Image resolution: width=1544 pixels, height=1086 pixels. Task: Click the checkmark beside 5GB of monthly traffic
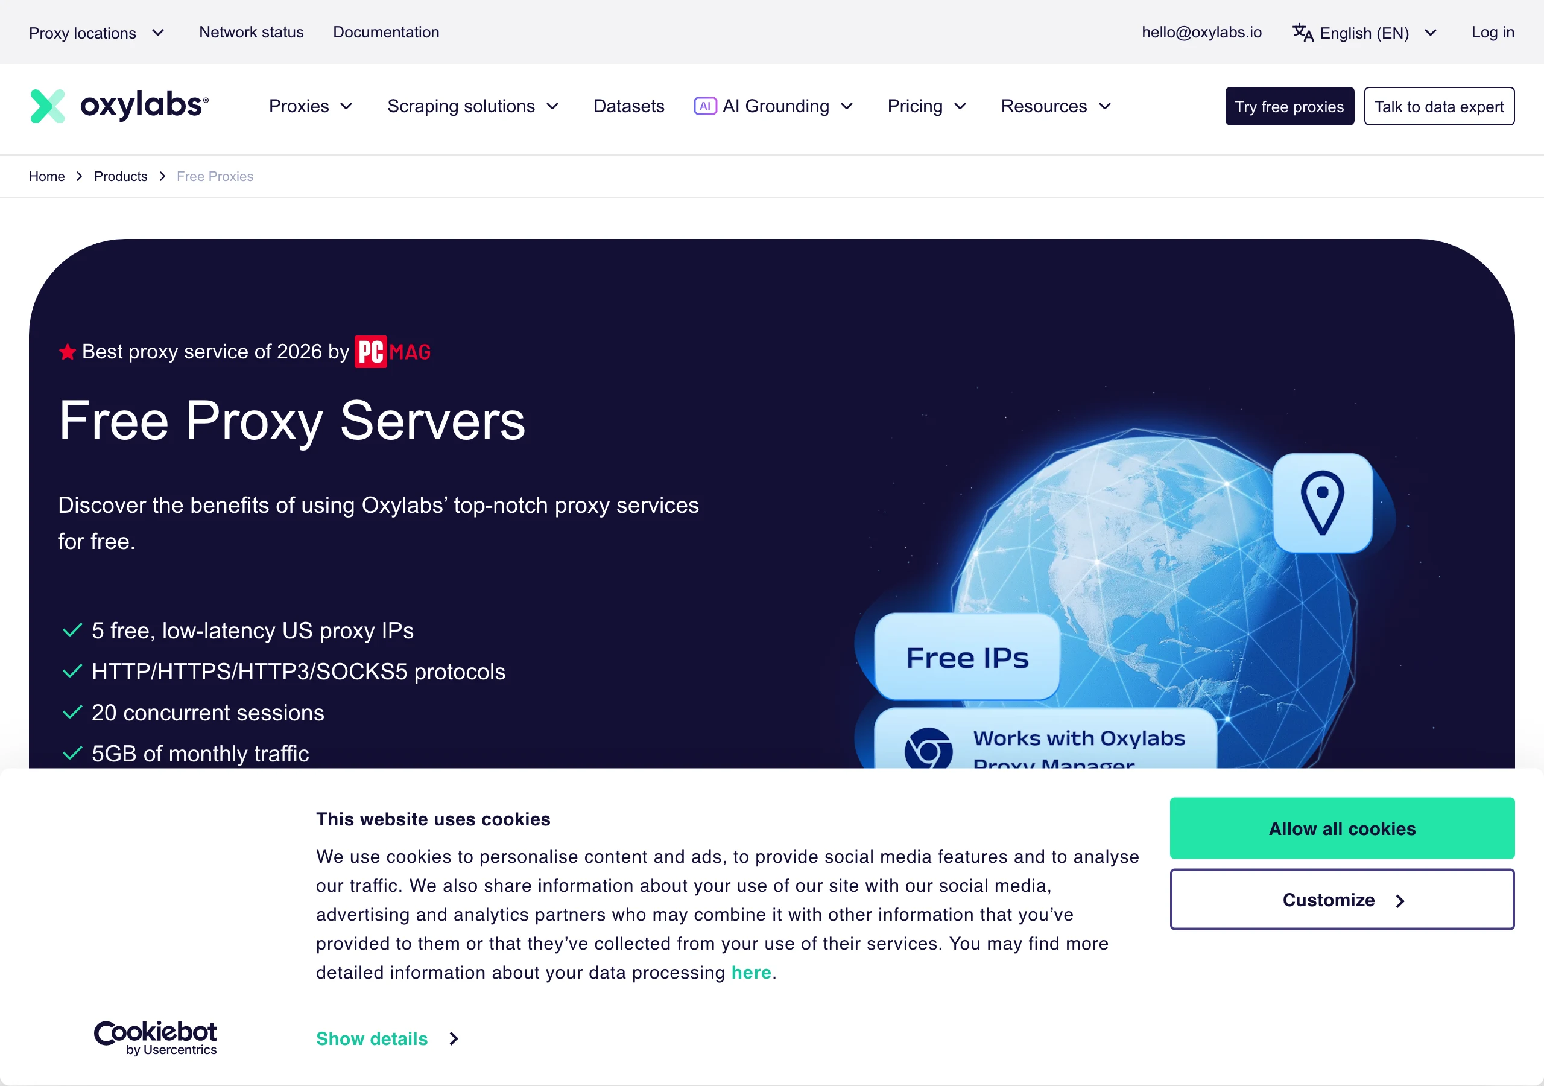[72, 753]
